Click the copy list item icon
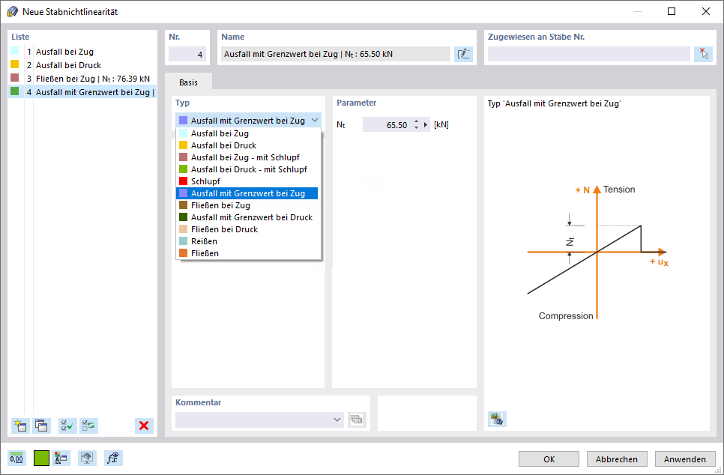 41,426
